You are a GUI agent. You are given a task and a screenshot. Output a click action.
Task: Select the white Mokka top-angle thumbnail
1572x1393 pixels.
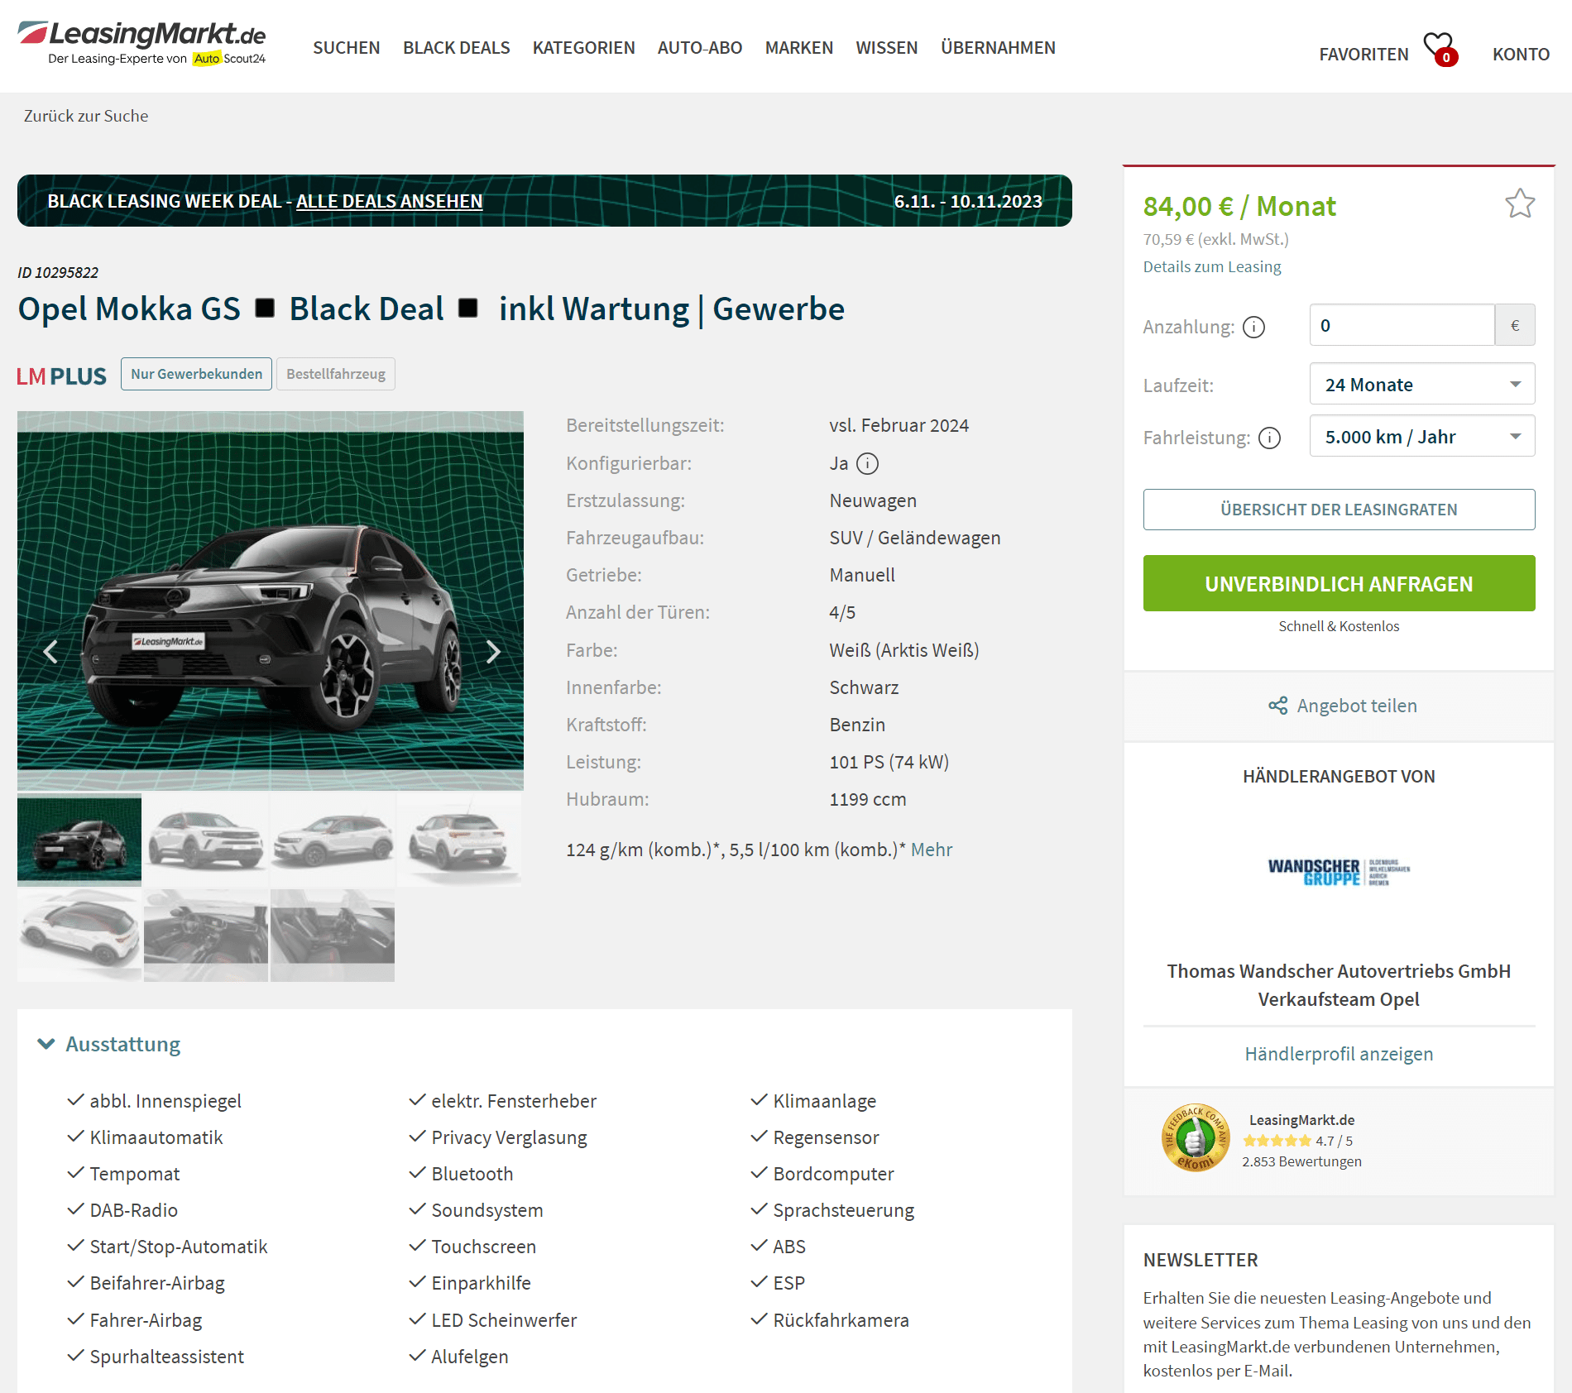(x=79, y=936)
